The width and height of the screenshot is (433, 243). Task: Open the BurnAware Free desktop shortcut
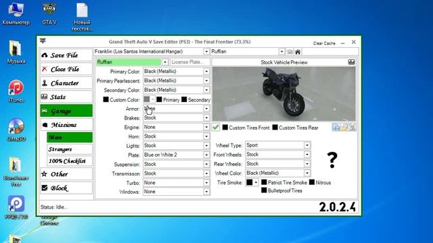coord(16,171)
